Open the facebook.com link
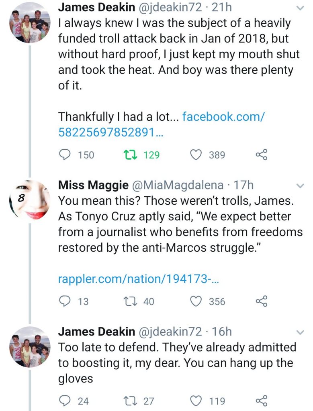 point(162,124)
